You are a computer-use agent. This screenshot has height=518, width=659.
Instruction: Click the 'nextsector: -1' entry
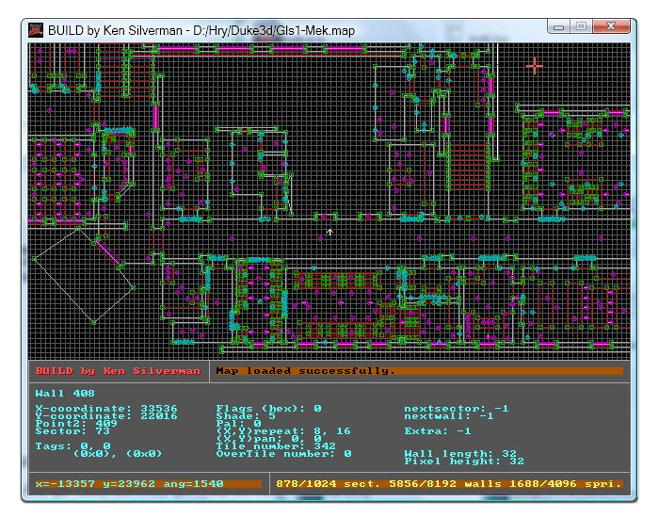click(457, 408)
